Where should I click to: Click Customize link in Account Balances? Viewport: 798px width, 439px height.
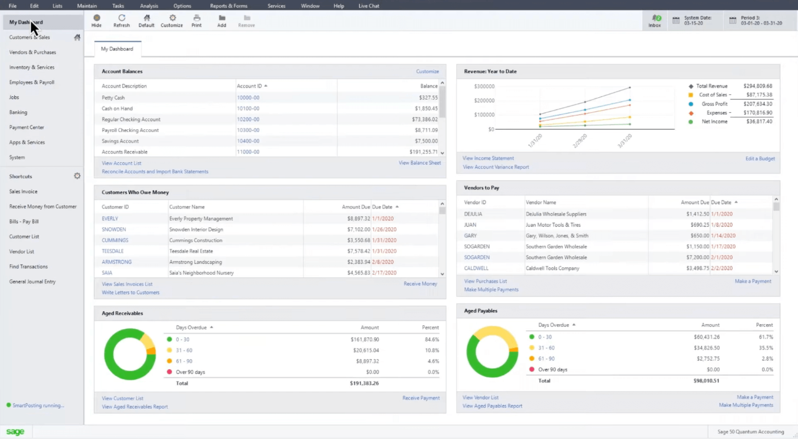point(427,71)
